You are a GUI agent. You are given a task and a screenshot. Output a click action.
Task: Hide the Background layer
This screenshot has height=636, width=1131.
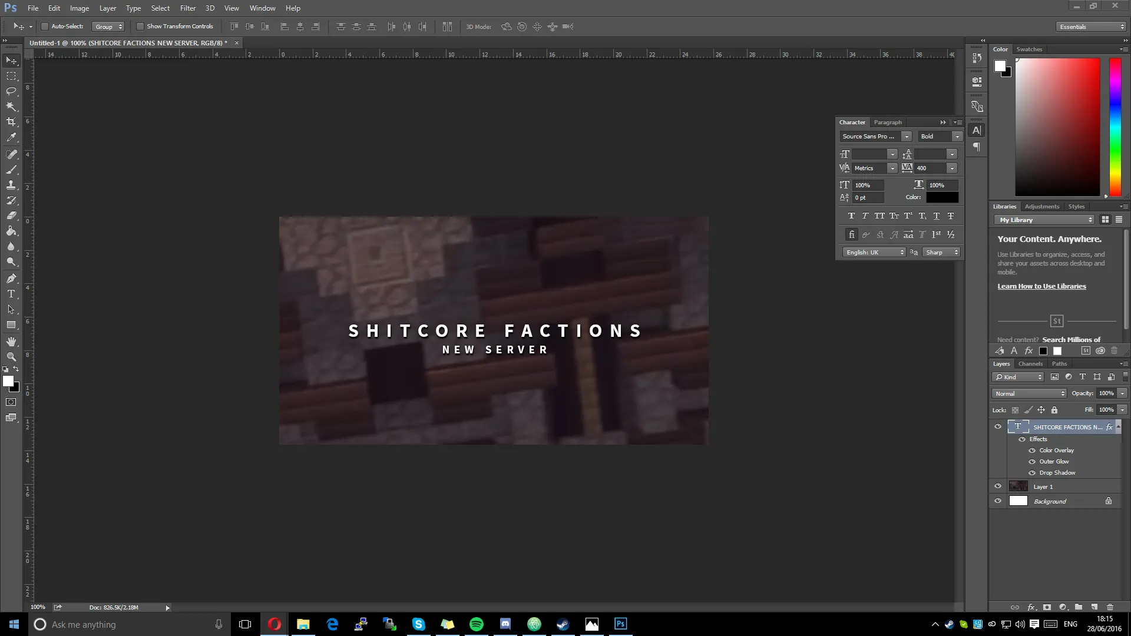tap(998, 501)
